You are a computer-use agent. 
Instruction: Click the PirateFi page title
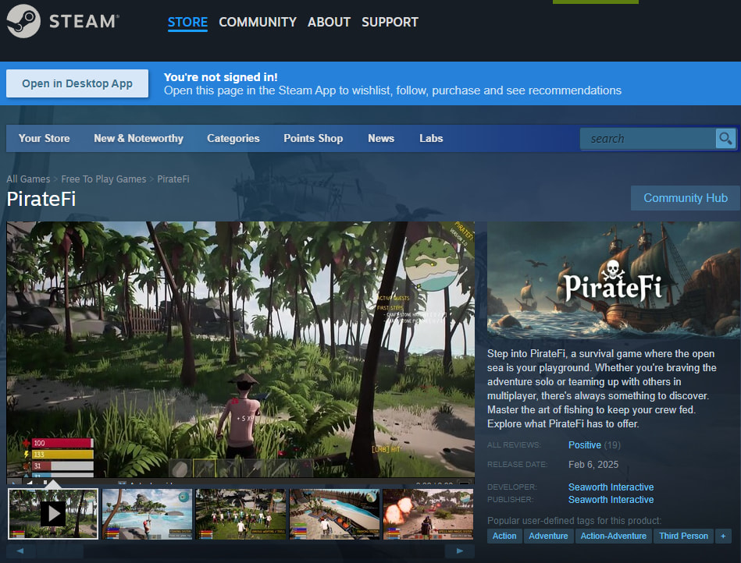click(41, 199)
